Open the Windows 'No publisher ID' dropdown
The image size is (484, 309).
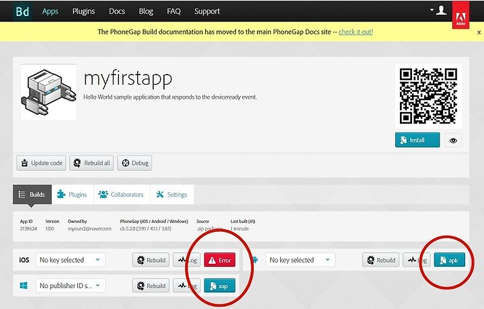[x=71, y=285]
